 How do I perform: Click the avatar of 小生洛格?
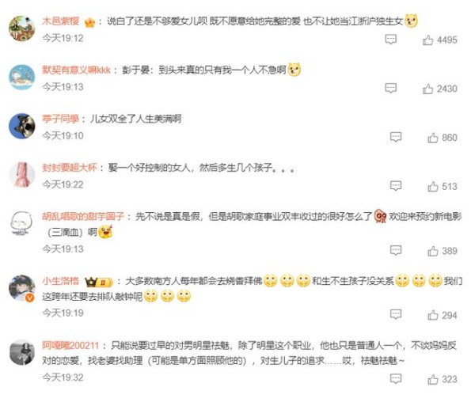(22, 288)
